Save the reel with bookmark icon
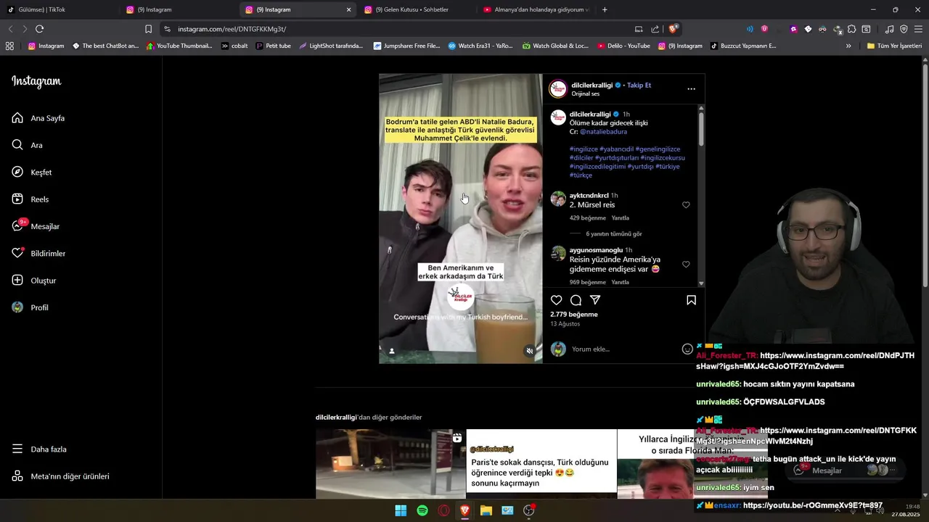The width and height of the screenshot is (929, 522). click(x=691, y=300)
